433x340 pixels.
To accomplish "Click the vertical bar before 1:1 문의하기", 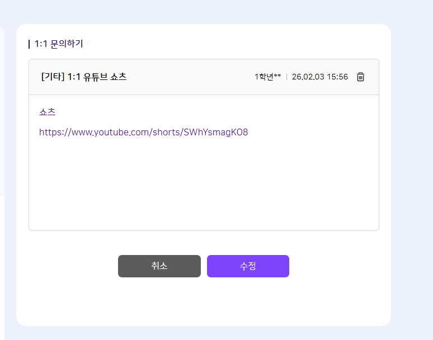I will pyautogui.click(x=29, y=44).
